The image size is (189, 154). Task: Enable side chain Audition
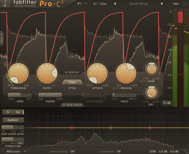[13, 120]
